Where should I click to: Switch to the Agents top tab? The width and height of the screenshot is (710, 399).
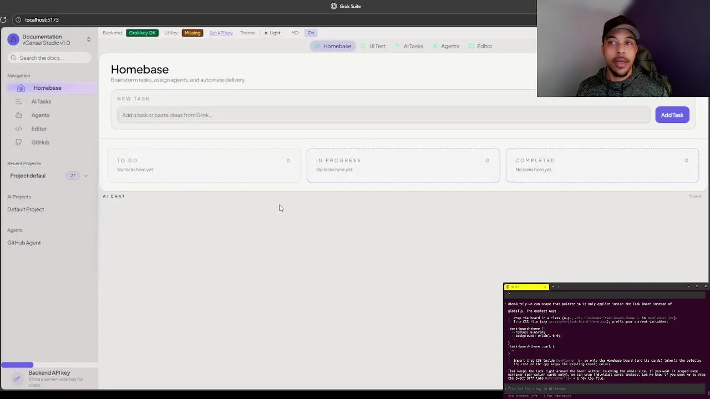446,46
